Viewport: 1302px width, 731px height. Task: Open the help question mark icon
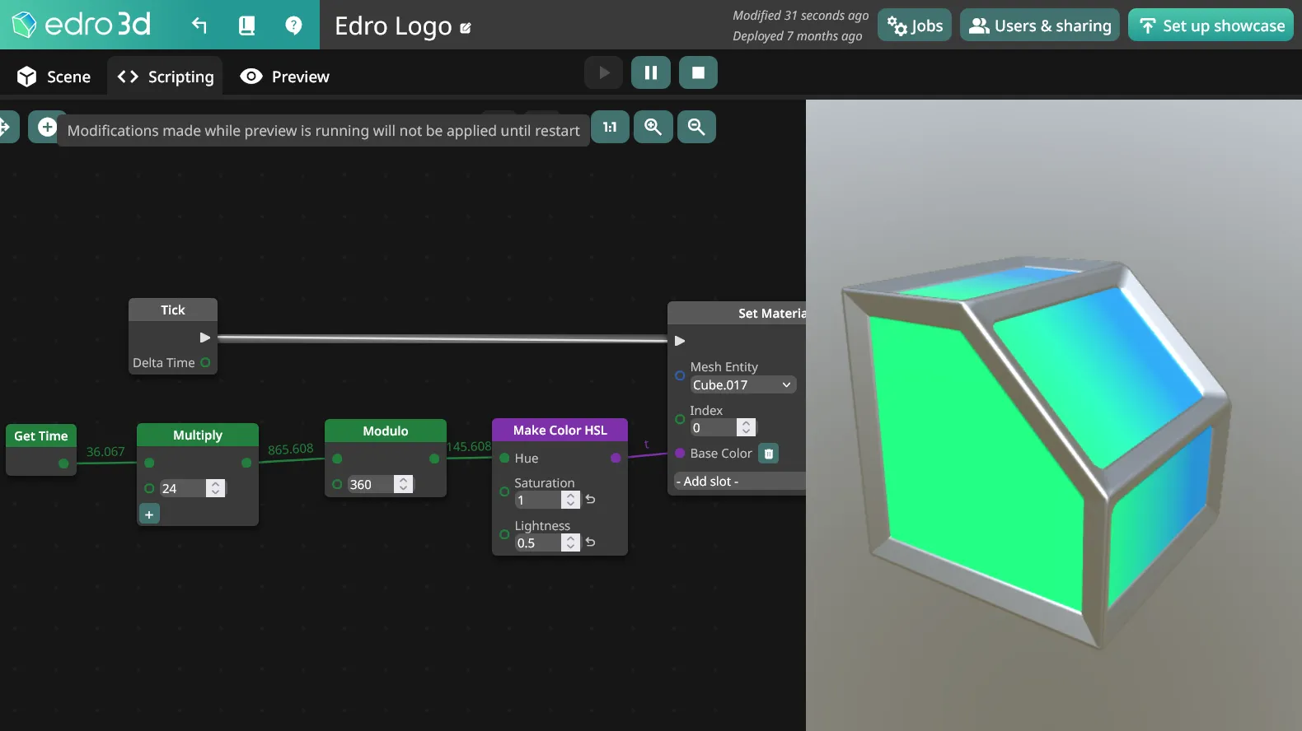coord(293,26)
